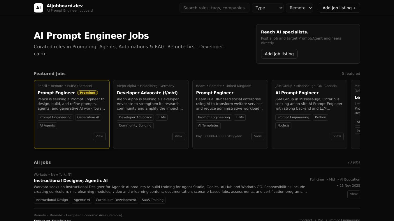View the Pencil Prompt Engineer featured job
This screenshot has height=221, width=394.
point(99,136)
